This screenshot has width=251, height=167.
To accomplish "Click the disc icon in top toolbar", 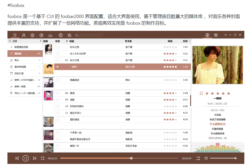I will click(33, 35).
